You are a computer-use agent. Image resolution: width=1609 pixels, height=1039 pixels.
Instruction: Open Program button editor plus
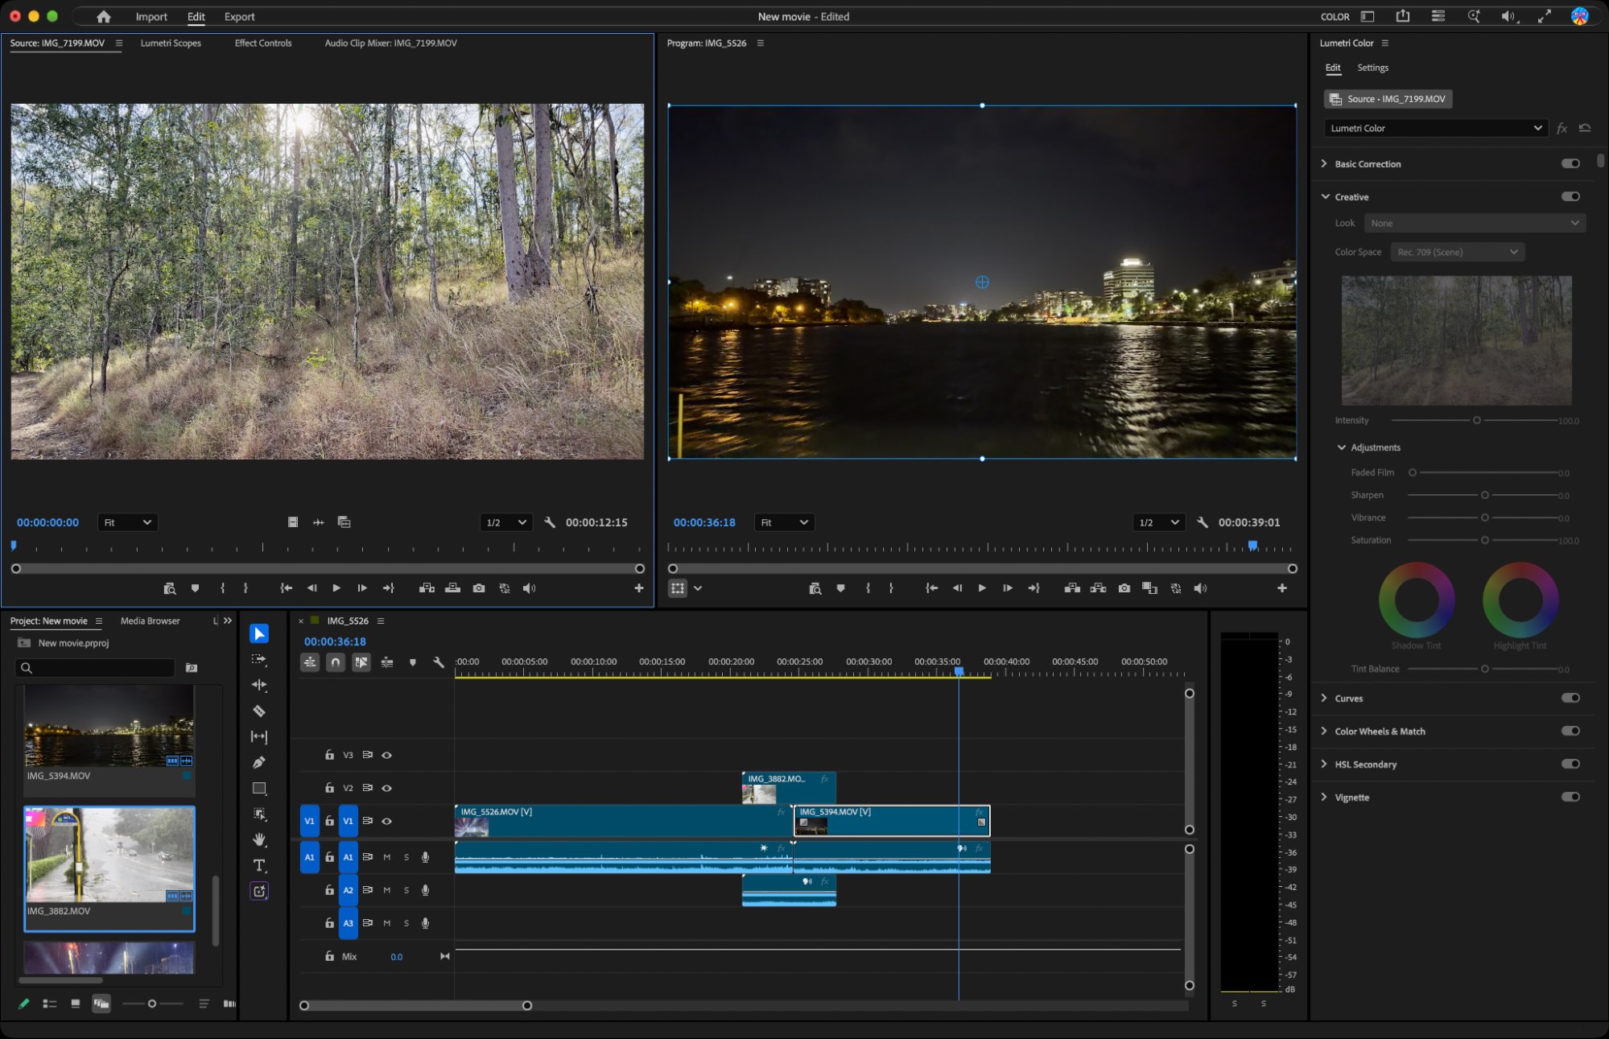click(1282, 588)
